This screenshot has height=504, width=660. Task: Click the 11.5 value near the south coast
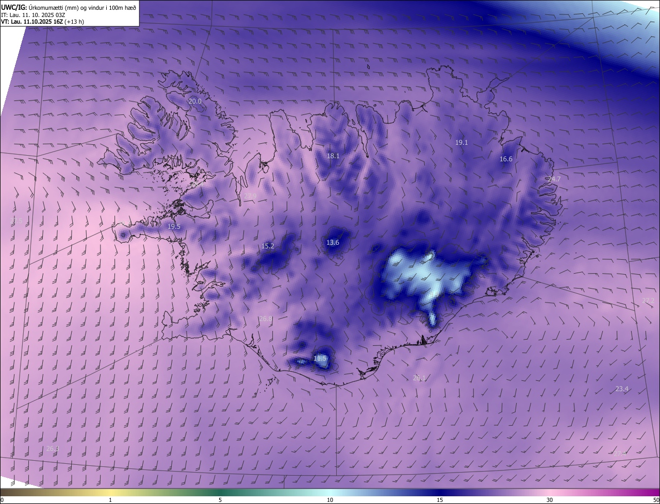point(320,358)
